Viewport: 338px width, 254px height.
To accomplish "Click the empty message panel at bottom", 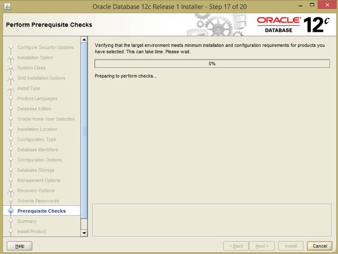I will [212, 220].
